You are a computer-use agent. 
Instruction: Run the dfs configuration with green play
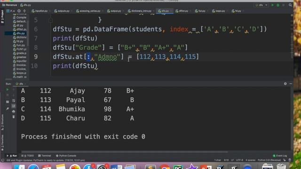pyautogui.click(x=272, y=5)
